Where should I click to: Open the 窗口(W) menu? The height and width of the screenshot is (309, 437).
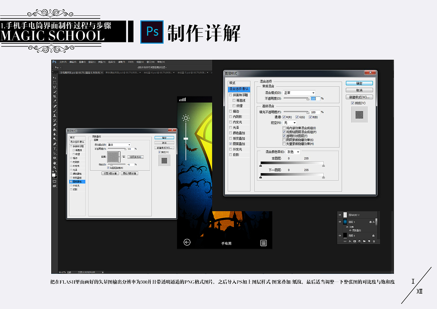click(x=151, y=62)
